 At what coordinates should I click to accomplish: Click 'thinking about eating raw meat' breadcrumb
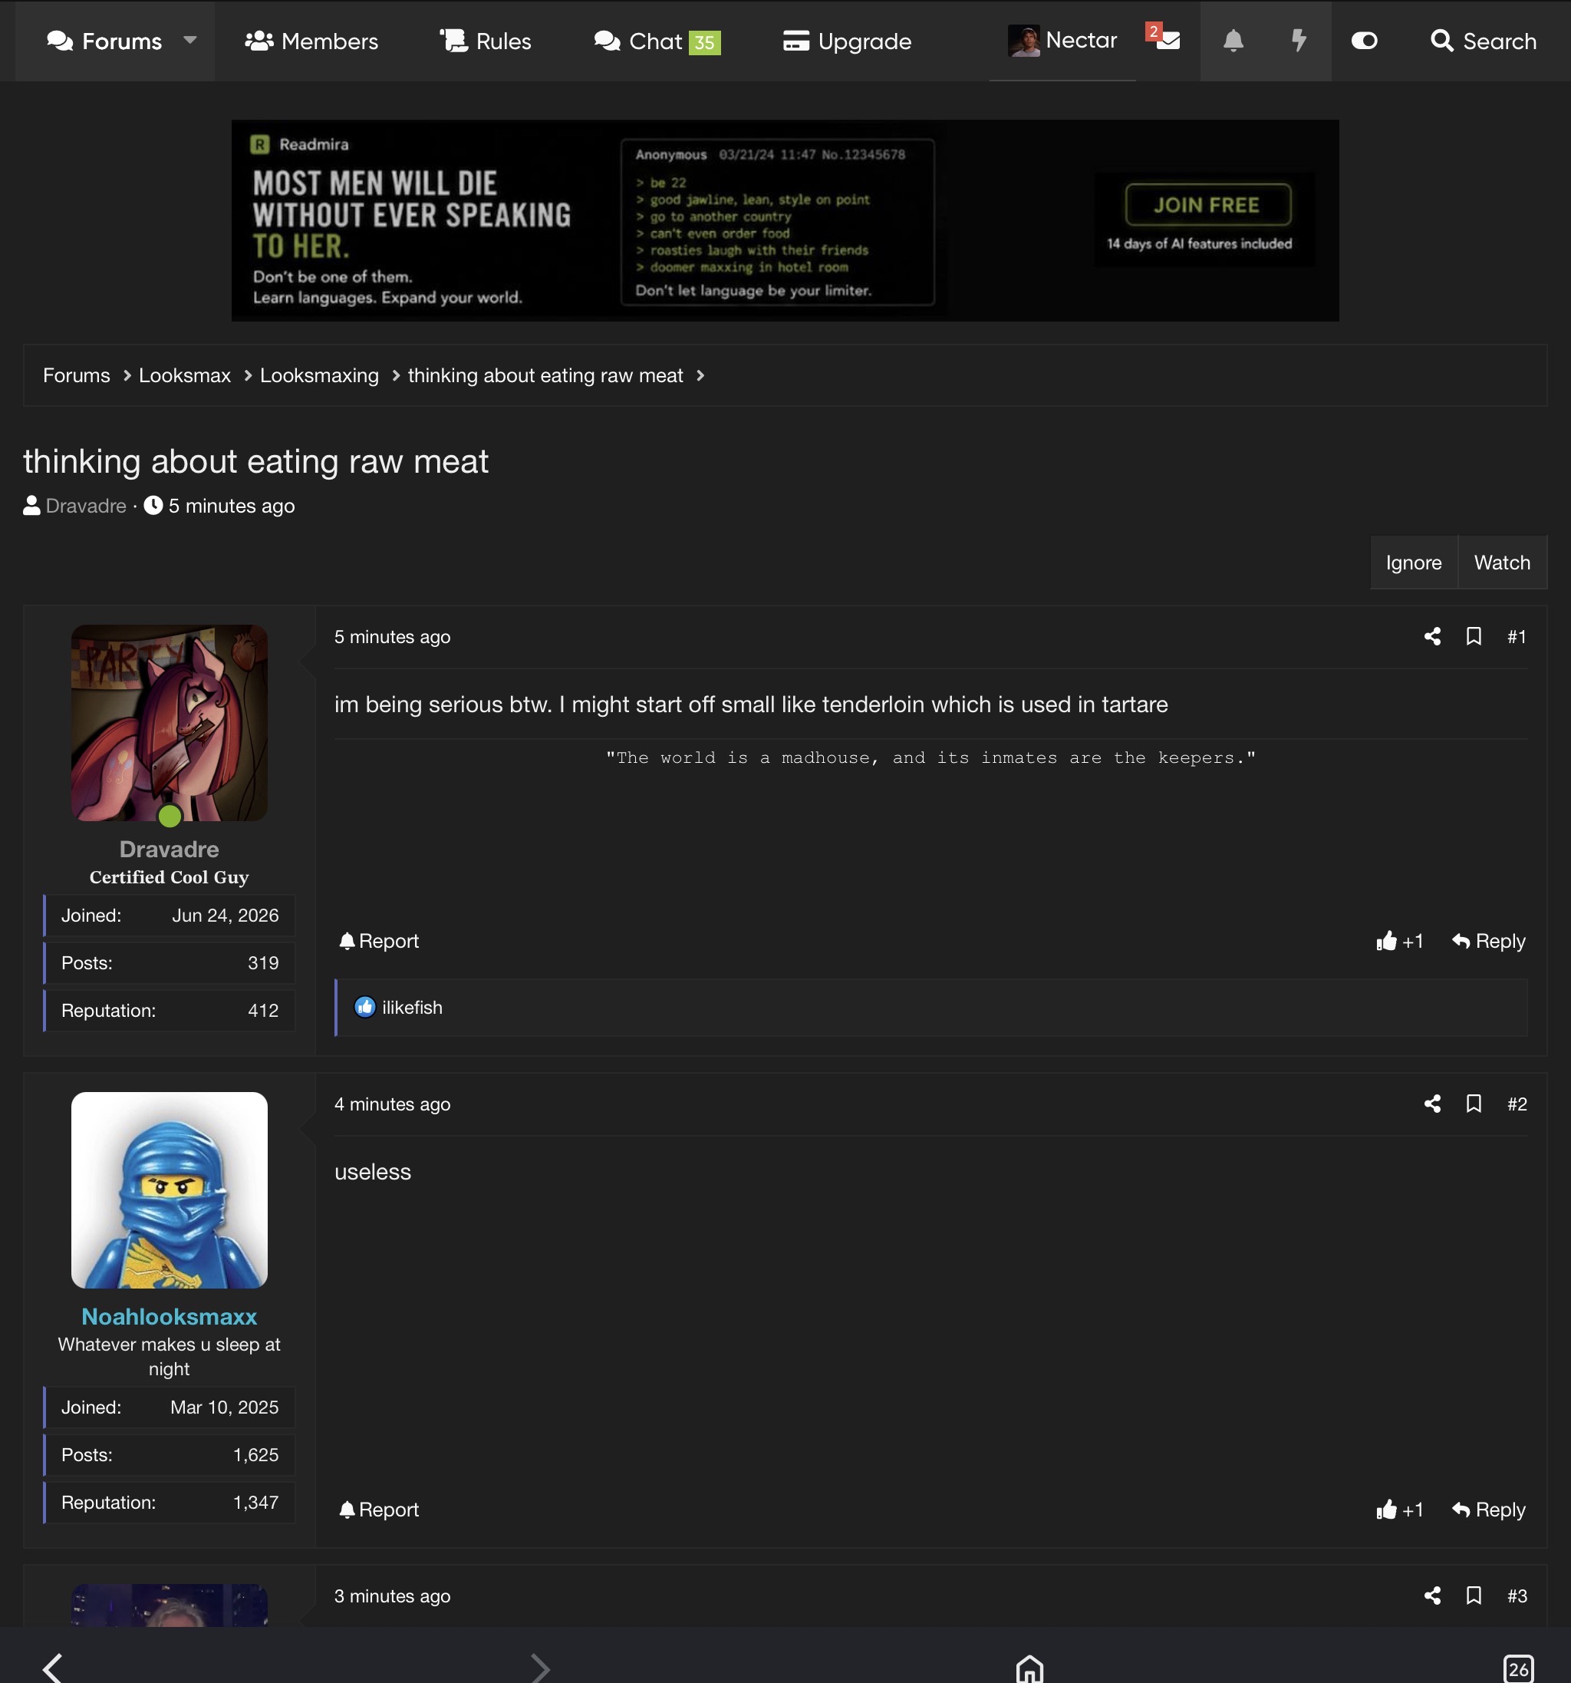545,375
